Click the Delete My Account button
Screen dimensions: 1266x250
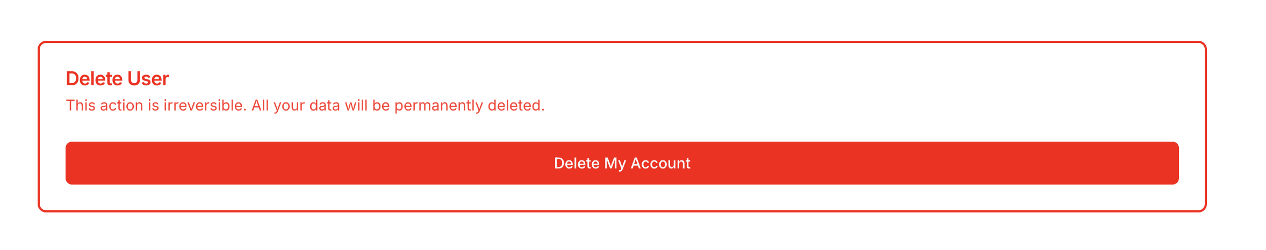coord(622,163)
